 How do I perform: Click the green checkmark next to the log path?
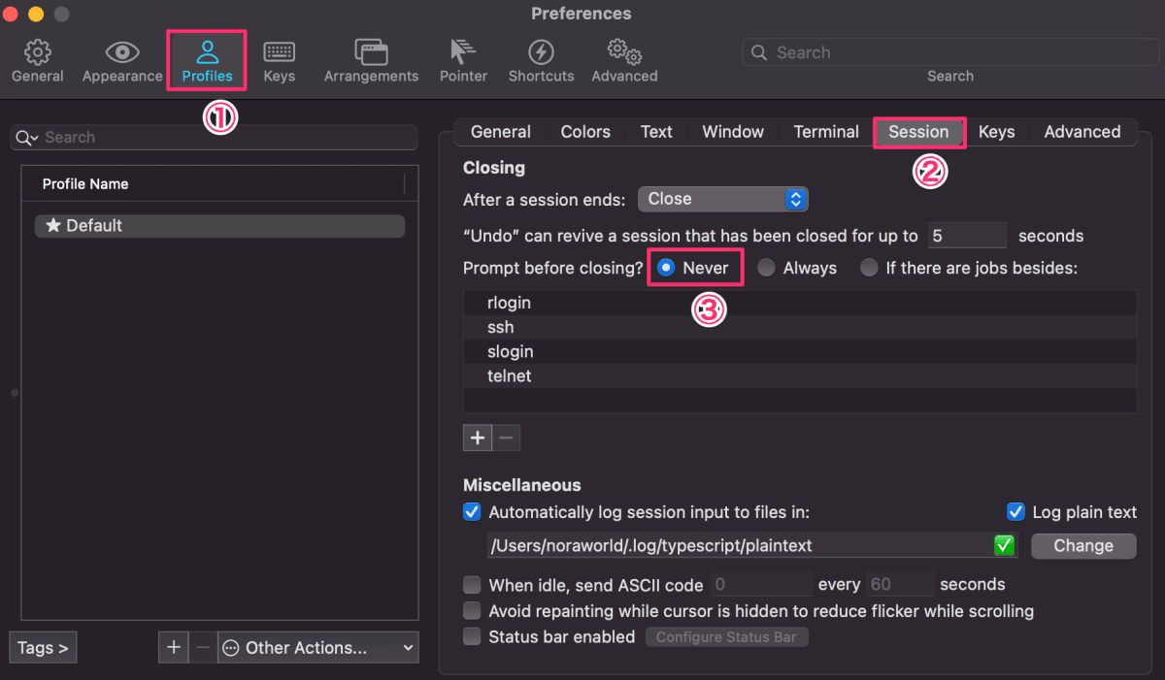1005,545
